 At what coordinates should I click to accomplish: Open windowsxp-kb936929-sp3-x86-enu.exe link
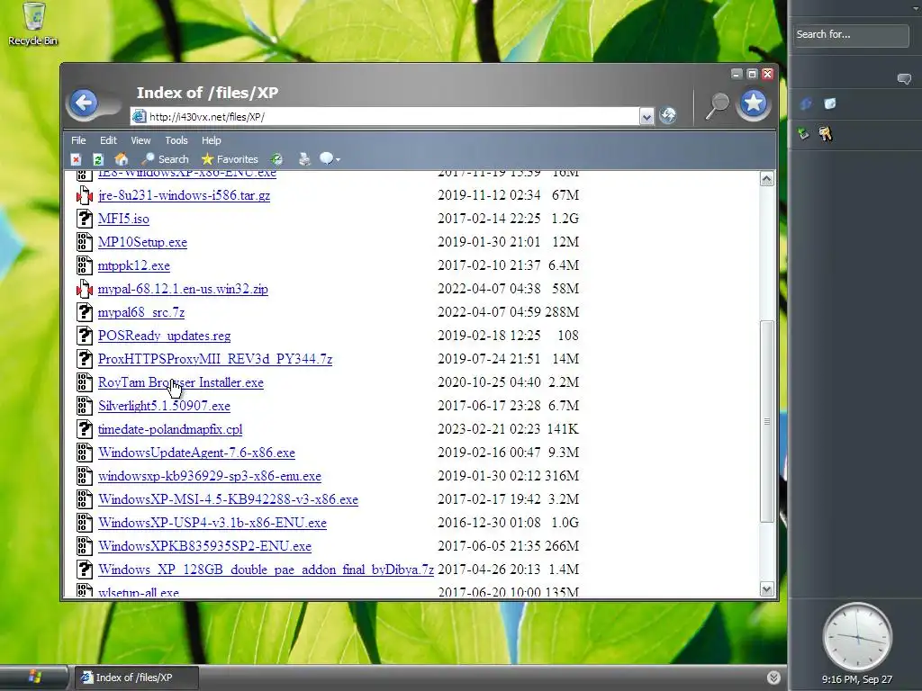(x=209, y=476)
